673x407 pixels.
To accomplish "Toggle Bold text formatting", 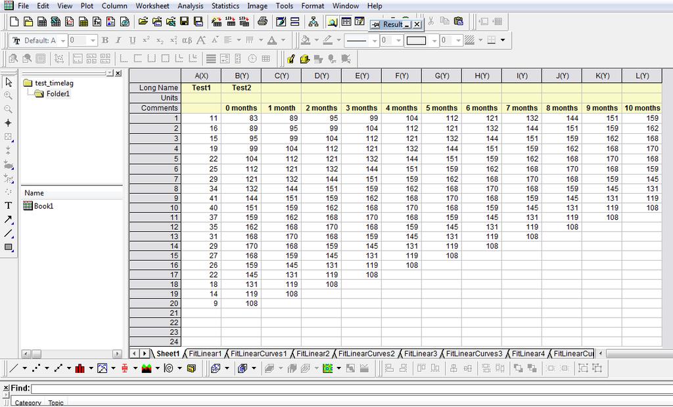I will 105,40.
